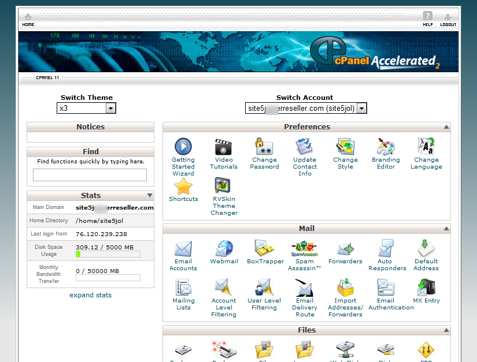Select the home directory /home/site5jol text
The image size is (477, 362).
point(99,221)
